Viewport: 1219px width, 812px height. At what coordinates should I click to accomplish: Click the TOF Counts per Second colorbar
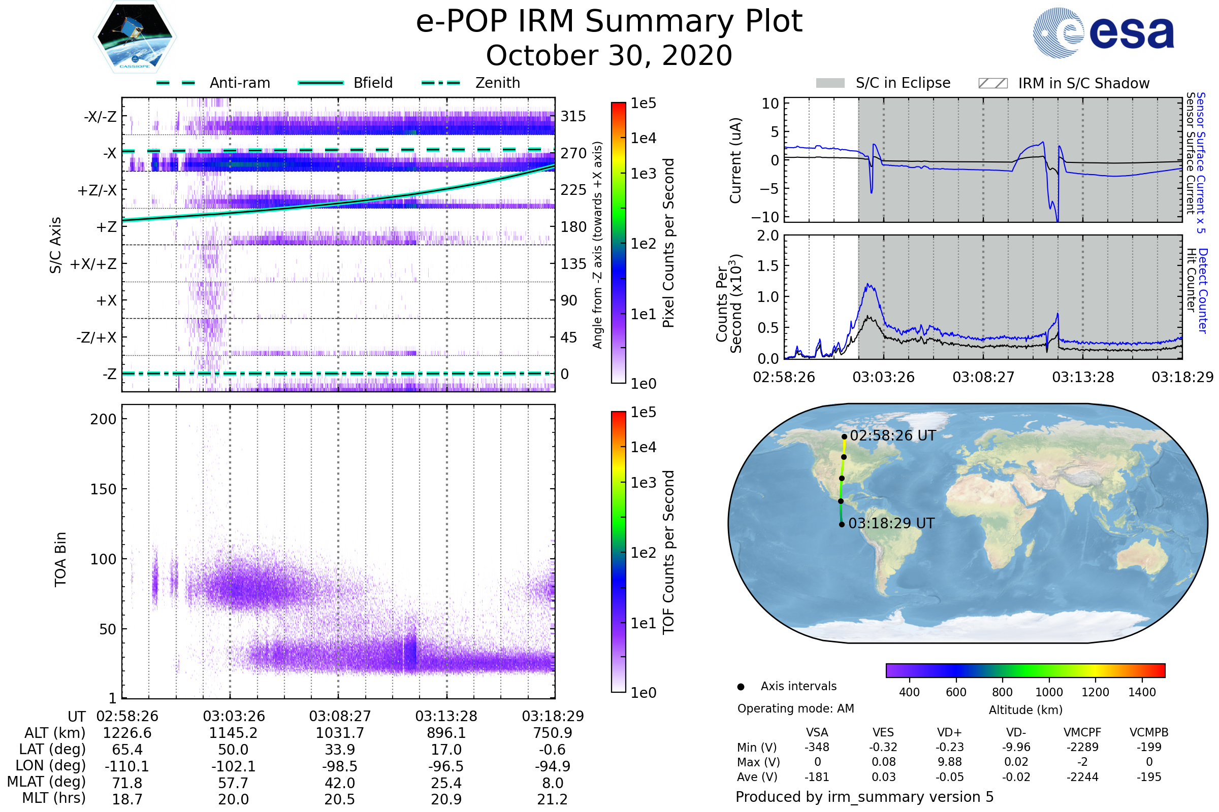point(618,552)
